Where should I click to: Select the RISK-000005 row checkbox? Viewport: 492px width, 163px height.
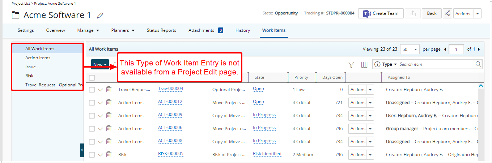pyautogui.click(x=92, y=155)
